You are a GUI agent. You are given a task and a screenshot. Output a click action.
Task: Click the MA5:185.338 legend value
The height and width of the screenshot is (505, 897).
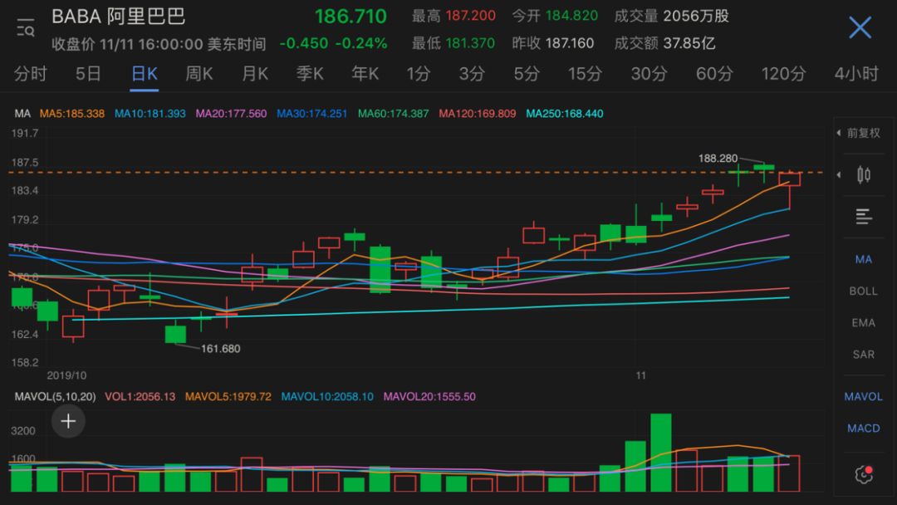(72, 114)
